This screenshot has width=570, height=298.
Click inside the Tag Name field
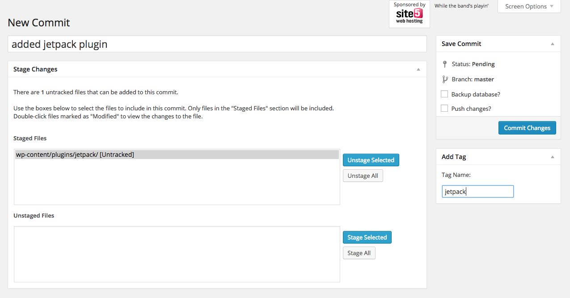tap(477, 191)
